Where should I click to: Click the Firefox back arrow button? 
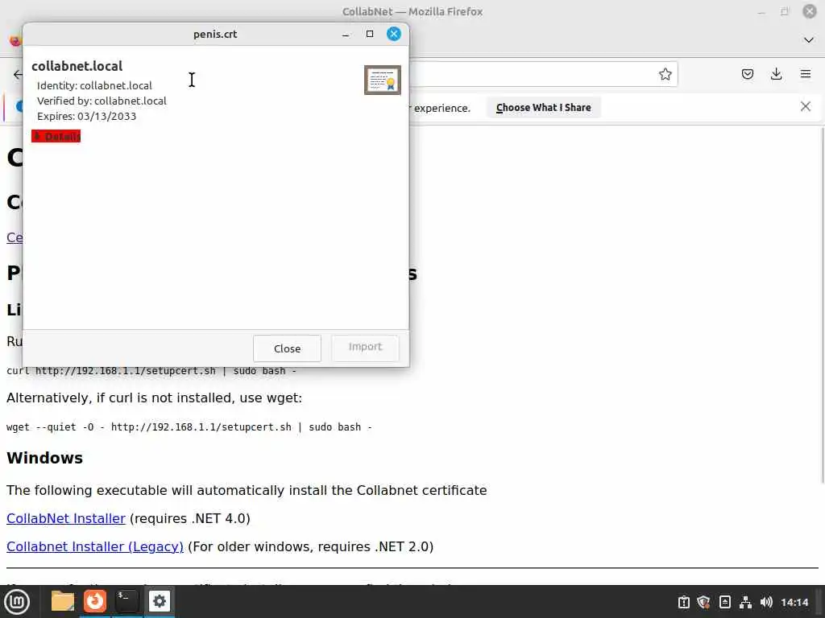pyautogui.click(x=18, y=74)
